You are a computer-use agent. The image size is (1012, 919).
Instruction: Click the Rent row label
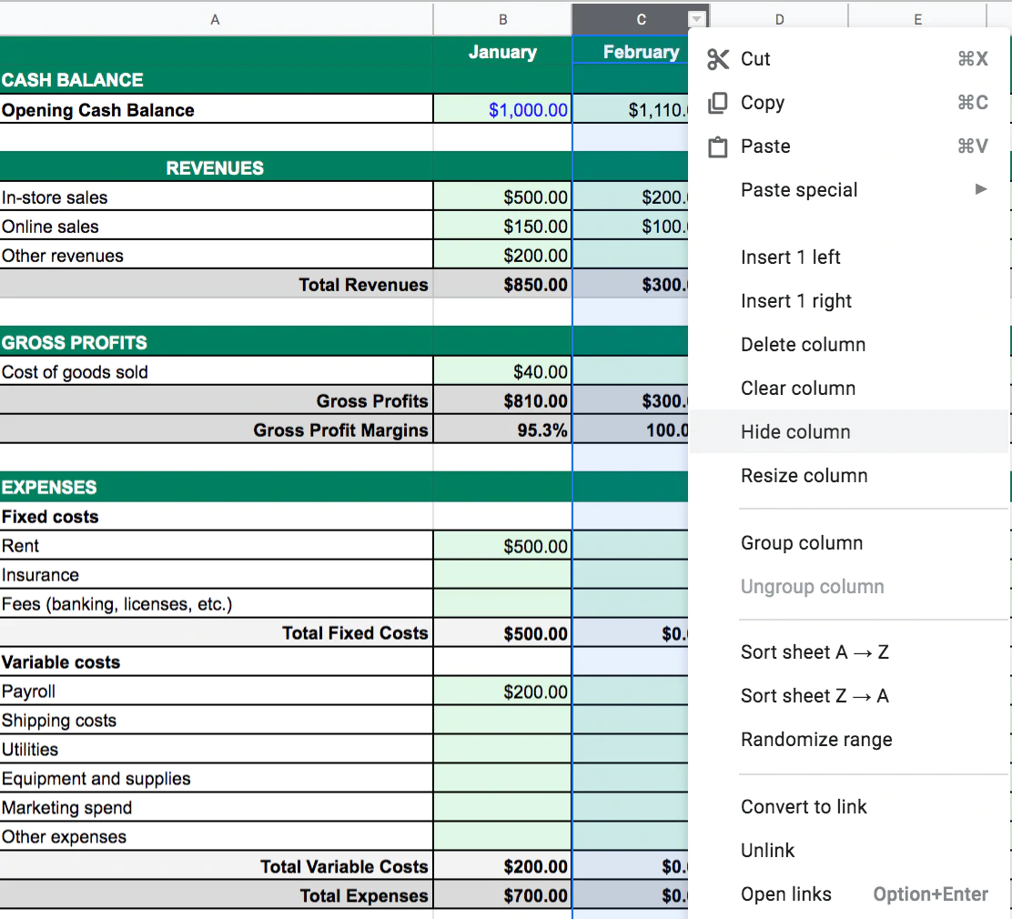coord(20,546)
